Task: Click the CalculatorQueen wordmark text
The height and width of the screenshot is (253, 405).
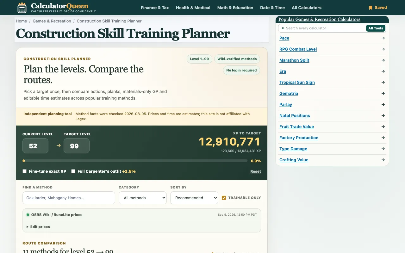Action: (x=60, y=6)
